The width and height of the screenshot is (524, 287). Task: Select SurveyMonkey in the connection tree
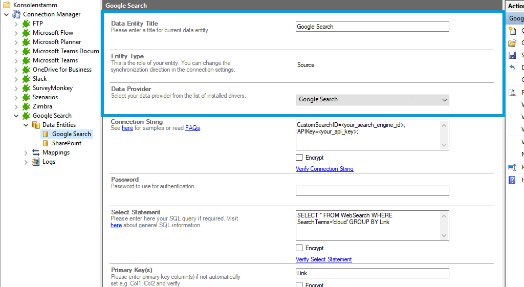click(x=52, y=88)
